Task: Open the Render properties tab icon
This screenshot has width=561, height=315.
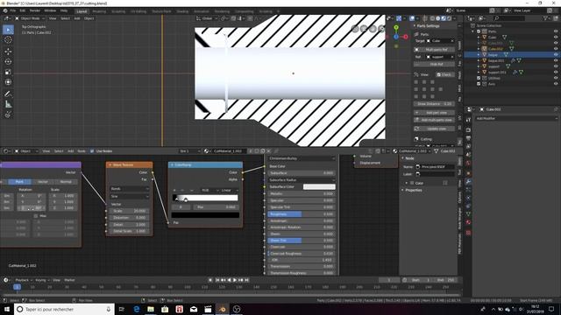Action: (x=468, y=130)
